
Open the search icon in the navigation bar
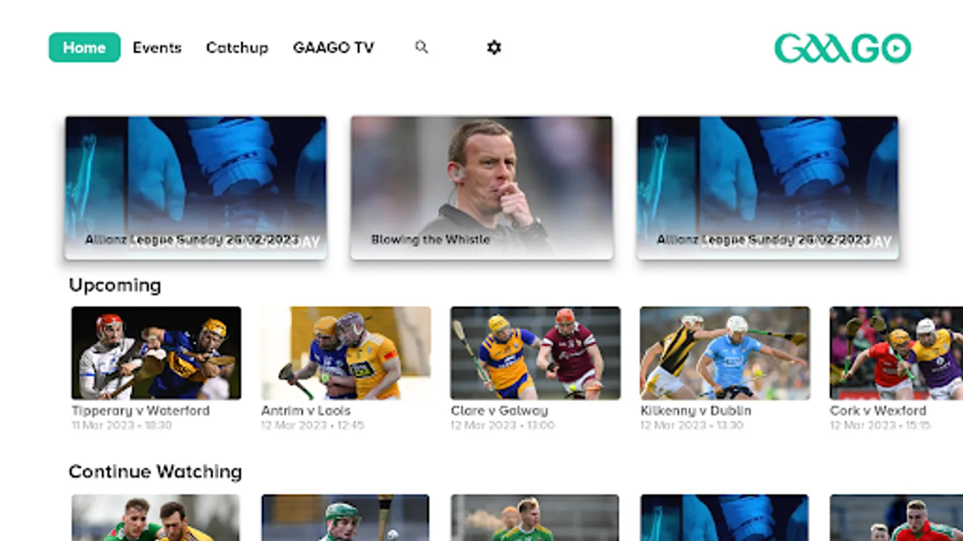pos(421,47)
